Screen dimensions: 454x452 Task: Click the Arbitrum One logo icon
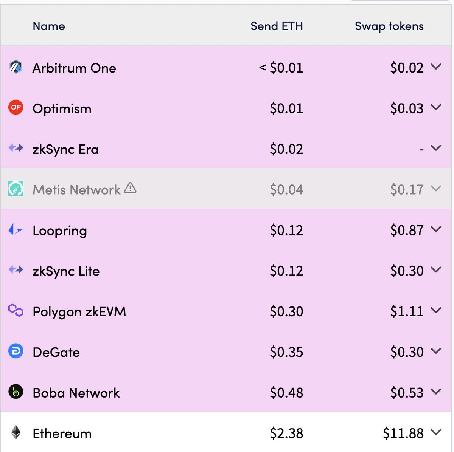[x=16, y=67]
